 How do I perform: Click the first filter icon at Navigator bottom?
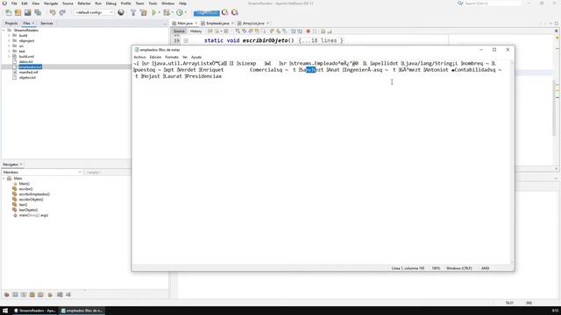coord(6,295)
